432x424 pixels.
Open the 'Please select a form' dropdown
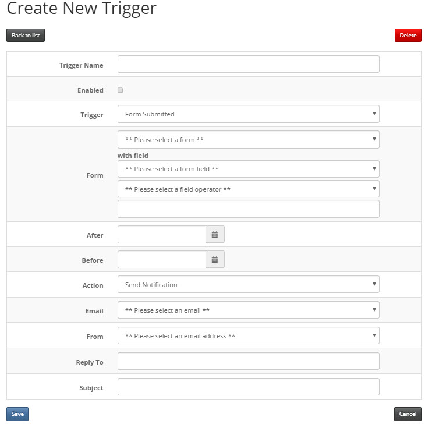pyautogui.click(x=248, y=140)
